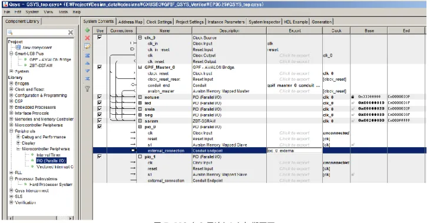This screenshot has width=430, height=223.
Task: Click the Move down arrow icon
Action: 87,71
